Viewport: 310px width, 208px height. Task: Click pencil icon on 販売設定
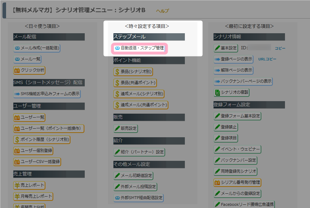pos(117,128)
